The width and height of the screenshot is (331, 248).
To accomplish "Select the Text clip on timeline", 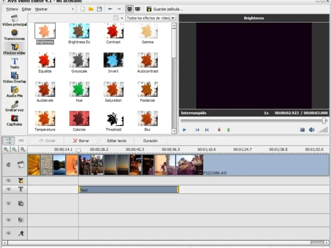I will [129, 189].
